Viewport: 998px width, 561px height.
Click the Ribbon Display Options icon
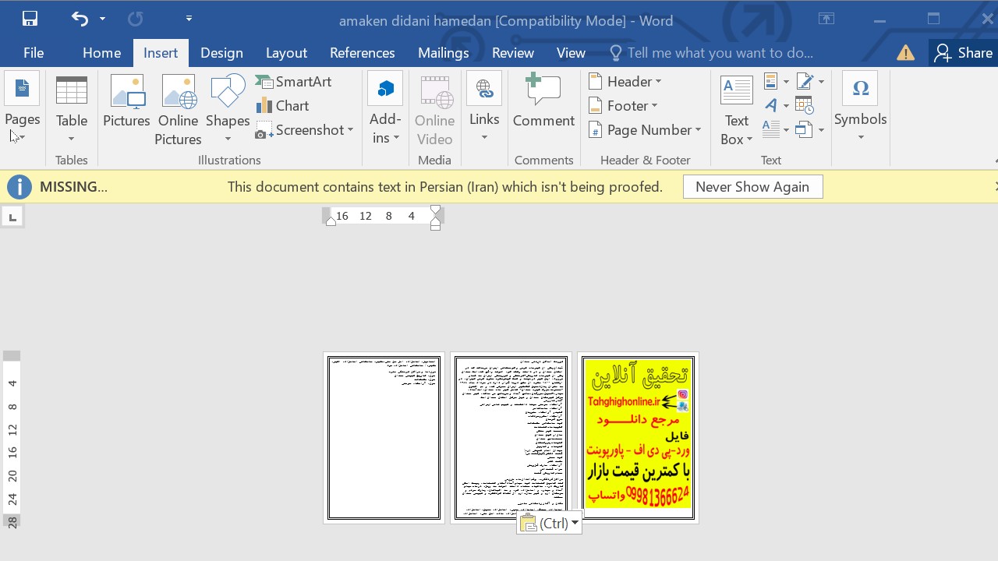coord(826,19)
